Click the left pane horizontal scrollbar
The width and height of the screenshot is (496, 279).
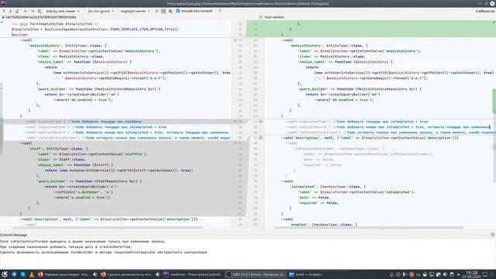(x=107, y=227)
